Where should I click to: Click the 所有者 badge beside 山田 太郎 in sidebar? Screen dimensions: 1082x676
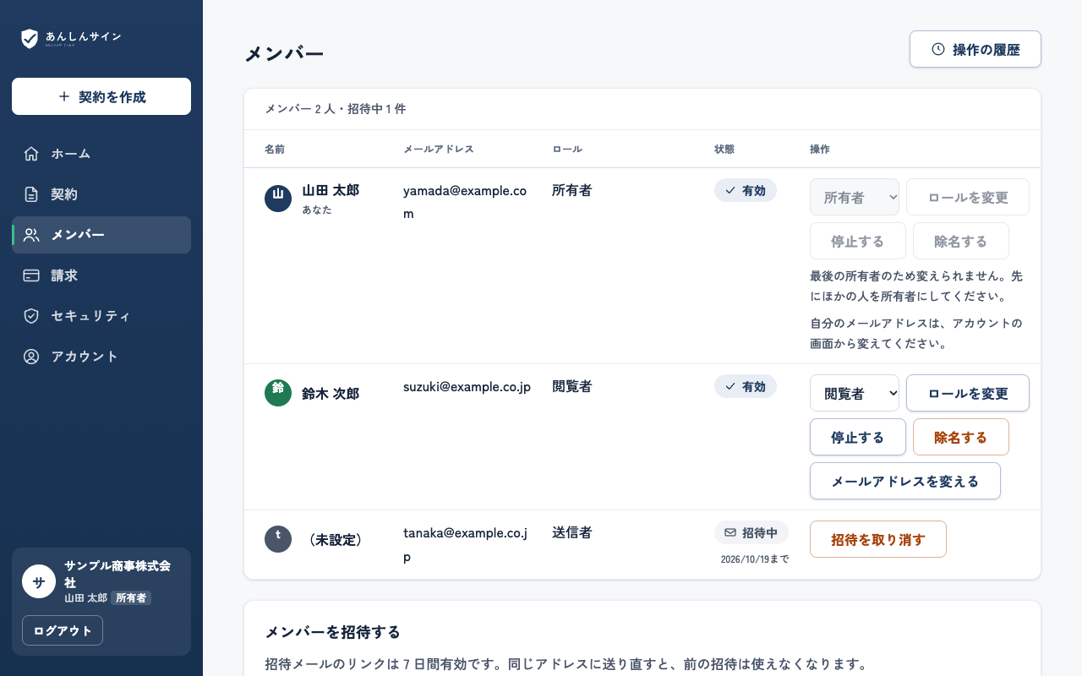point(131,597)
